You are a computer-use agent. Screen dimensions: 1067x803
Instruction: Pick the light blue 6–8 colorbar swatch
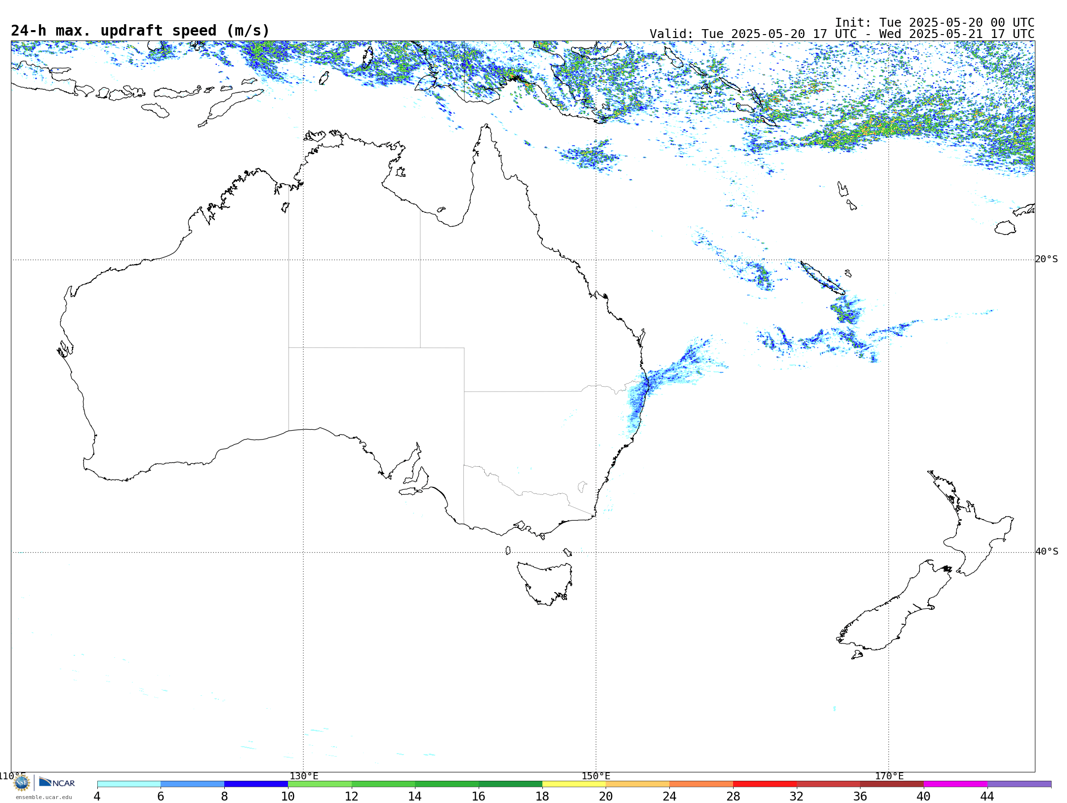[193, 784]
